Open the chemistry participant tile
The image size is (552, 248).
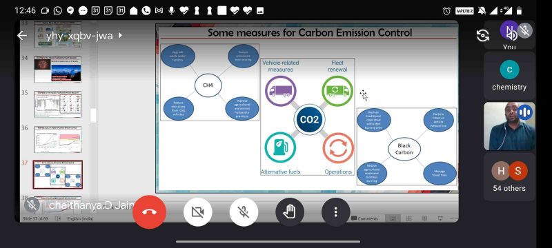point(509,75)
